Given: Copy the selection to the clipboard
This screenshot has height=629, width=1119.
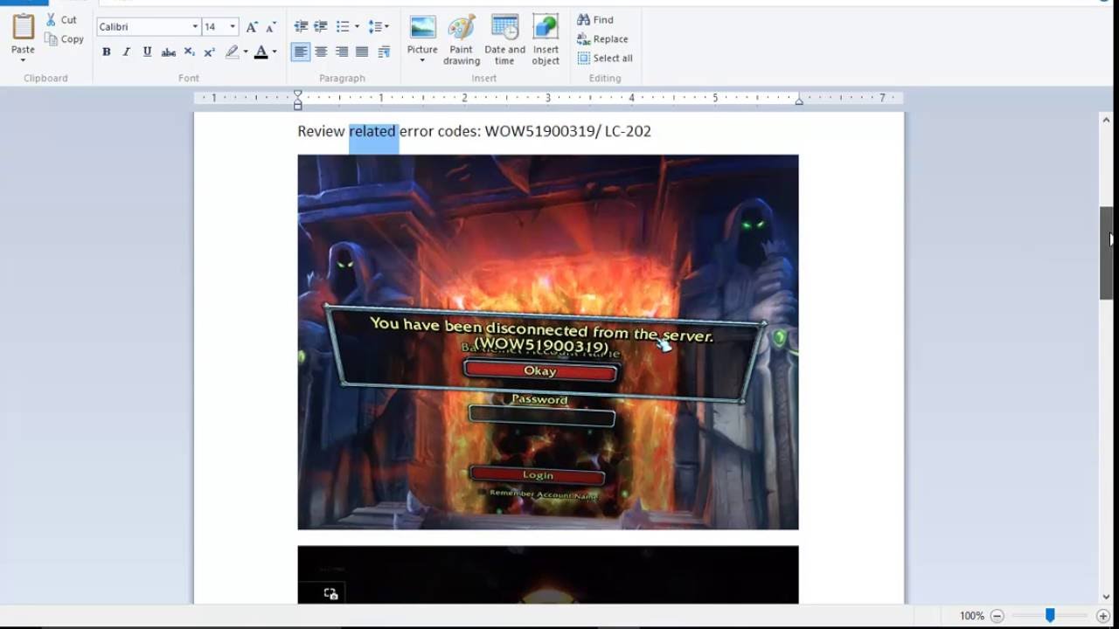Looking at the screenshot, I should pos(64,39).
